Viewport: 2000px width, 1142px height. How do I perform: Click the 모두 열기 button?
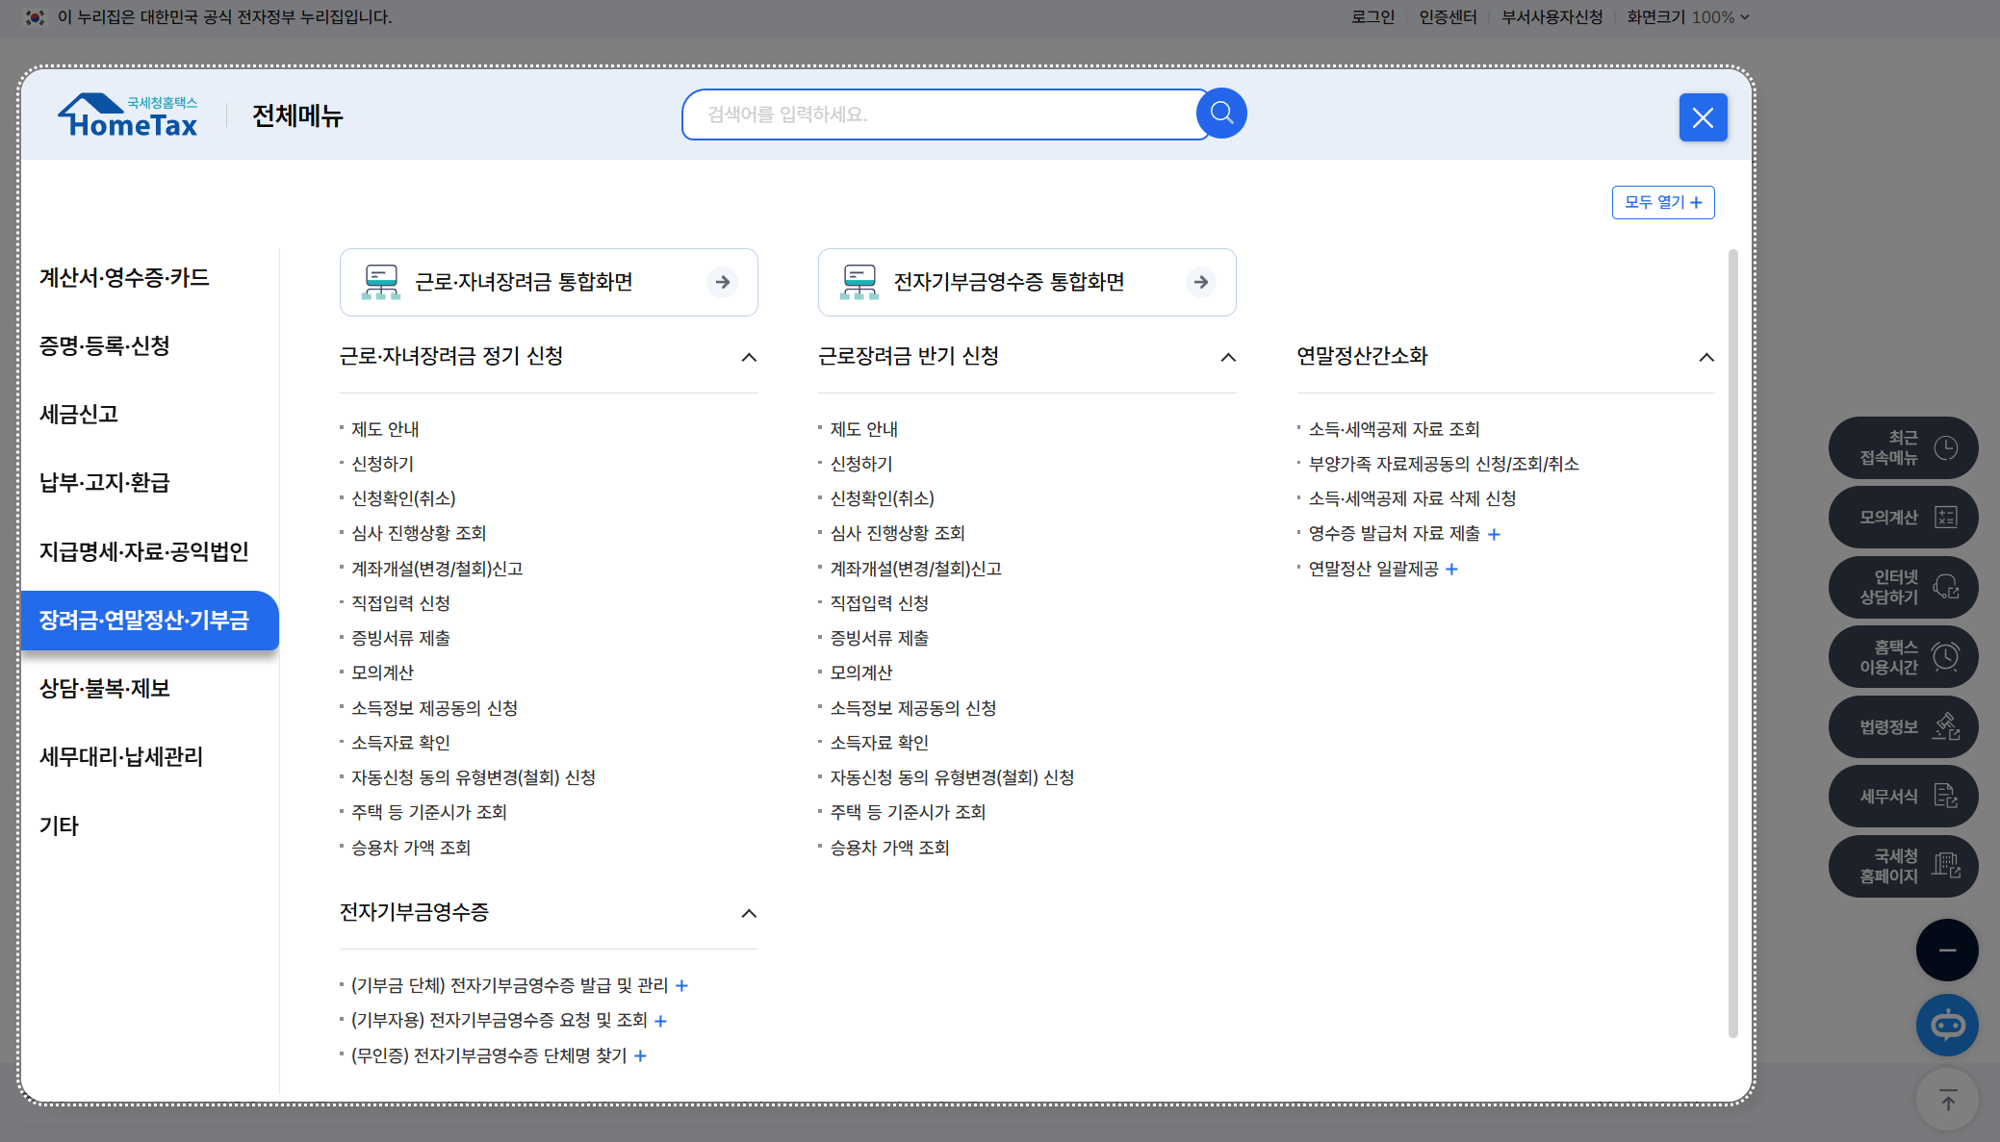click(1662, 202)
